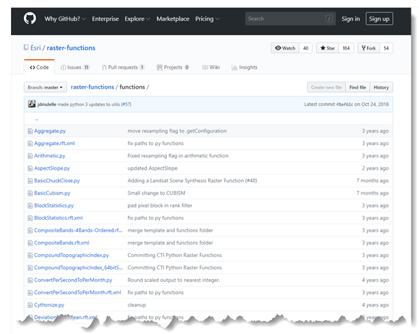Click the Sign up button

point(379,19)
